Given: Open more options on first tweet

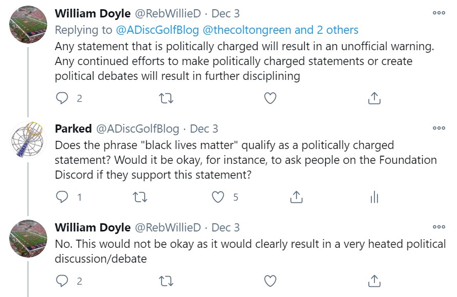Looking at the screenshot, I should (x=439, y=13).
